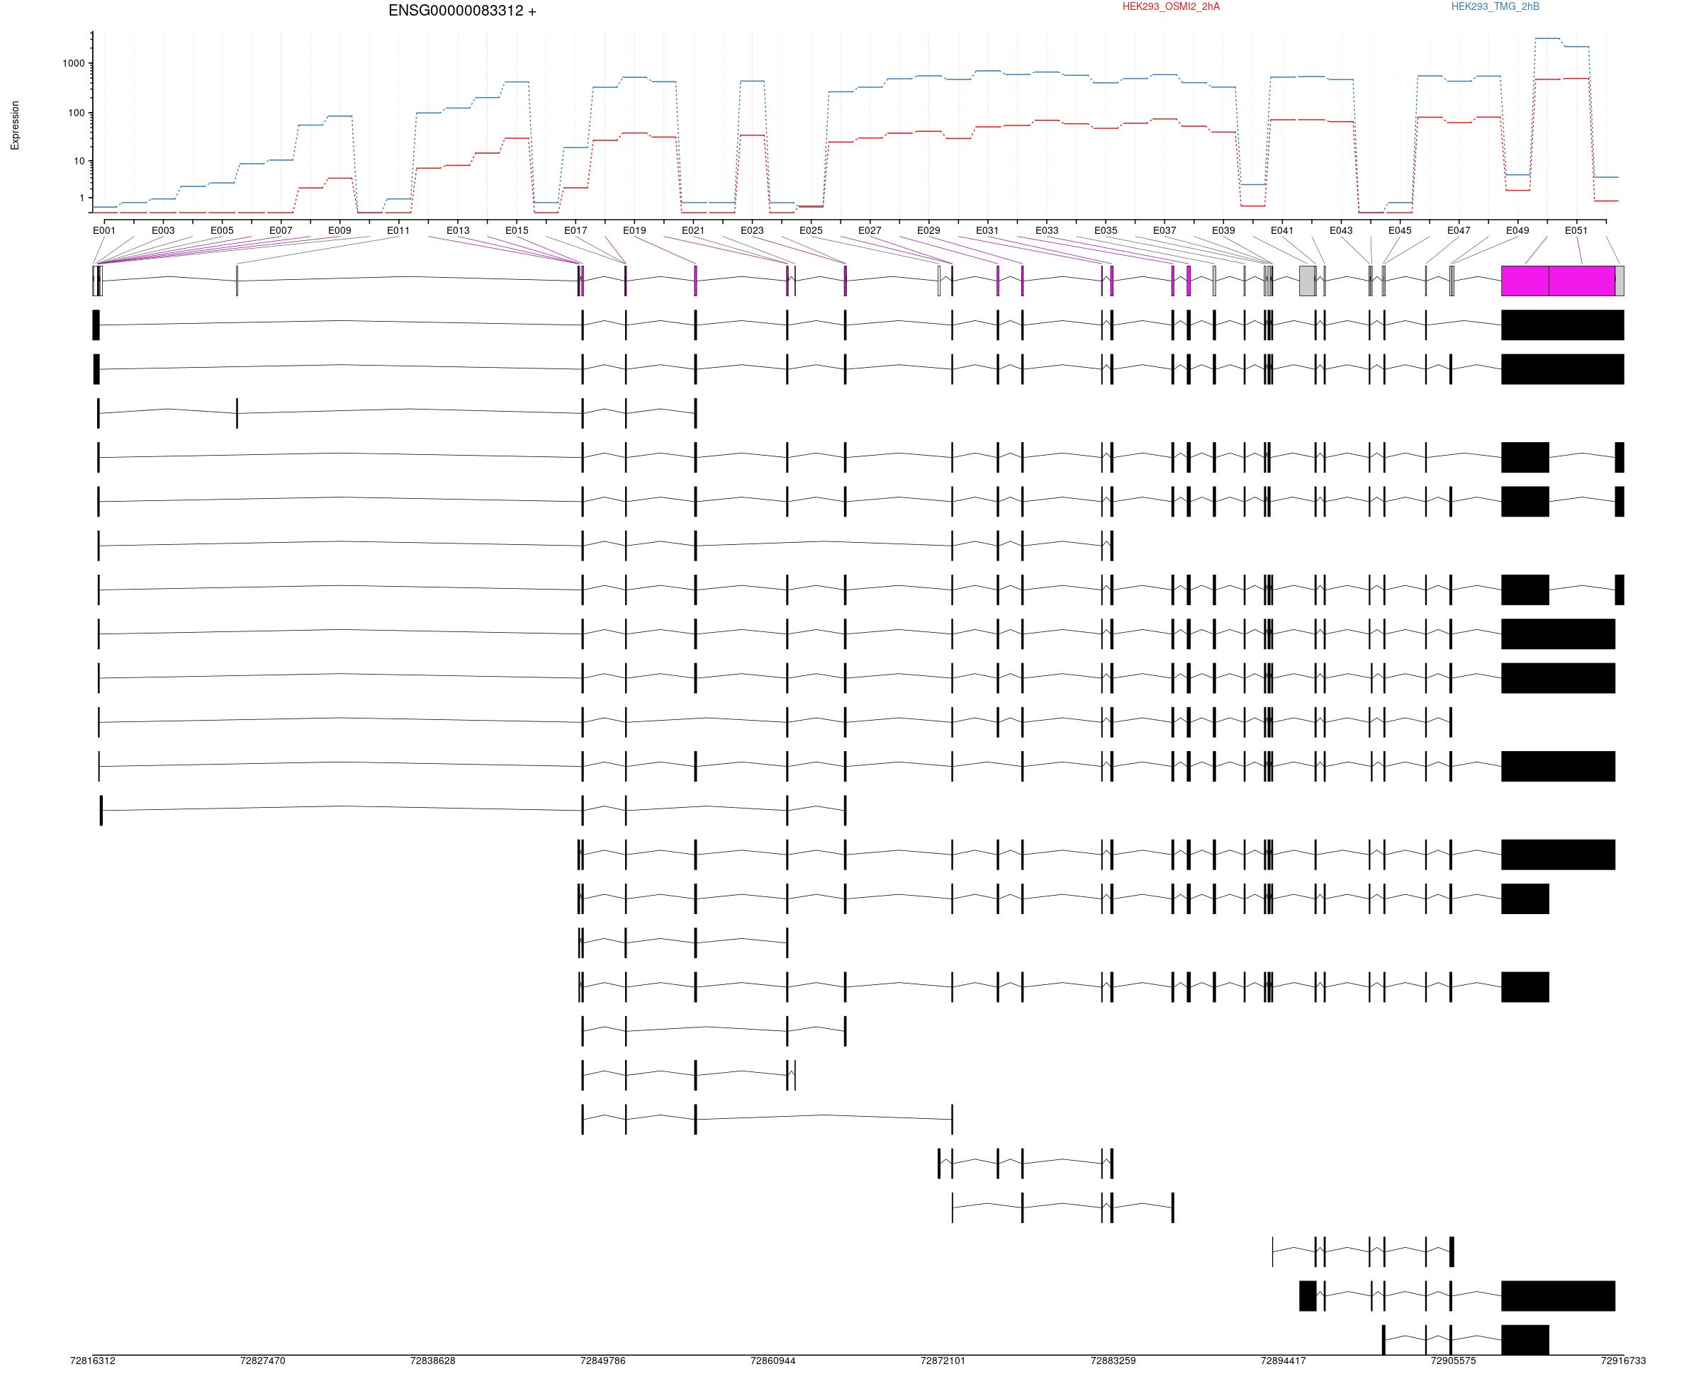
Task: Click the magenta exon block under E049
Action: tap(1525, 281)
